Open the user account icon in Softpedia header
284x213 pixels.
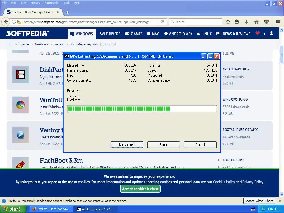272,33
